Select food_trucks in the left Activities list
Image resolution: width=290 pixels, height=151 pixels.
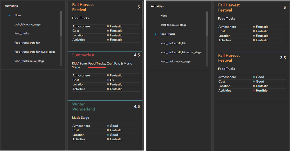[22, 34]
